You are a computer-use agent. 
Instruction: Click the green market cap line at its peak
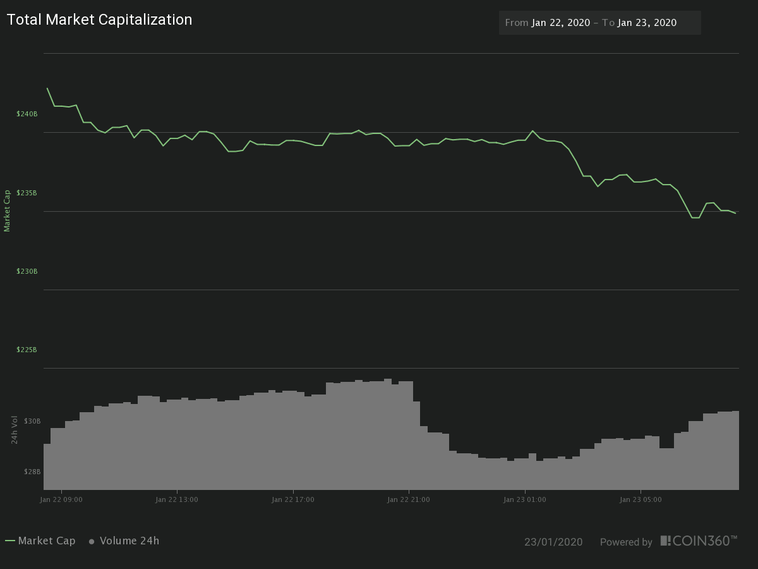pyautogui.click(x=46, y=89)
